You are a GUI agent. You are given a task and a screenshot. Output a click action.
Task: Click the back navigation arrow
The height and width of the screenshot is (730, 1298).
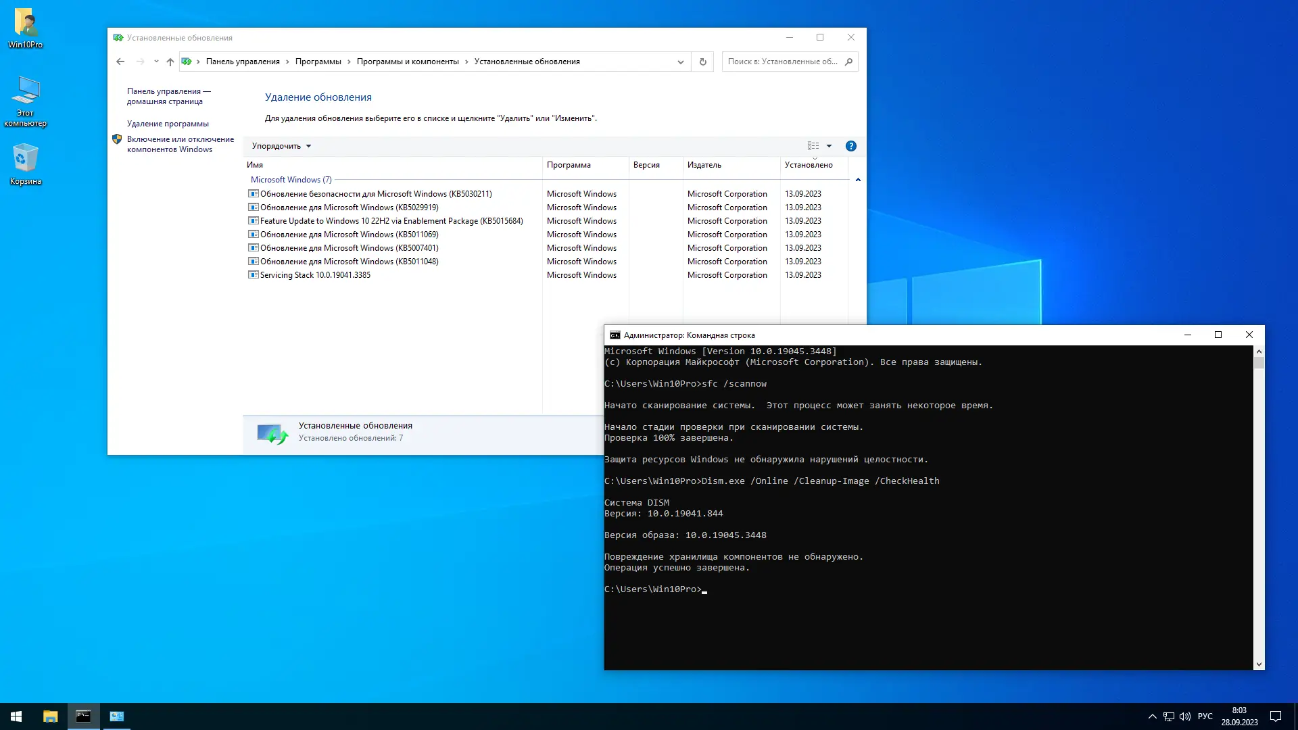point(120,62)
